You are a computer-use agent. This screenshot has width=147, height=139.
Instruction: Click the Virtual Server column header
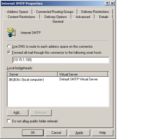[83, 74]
